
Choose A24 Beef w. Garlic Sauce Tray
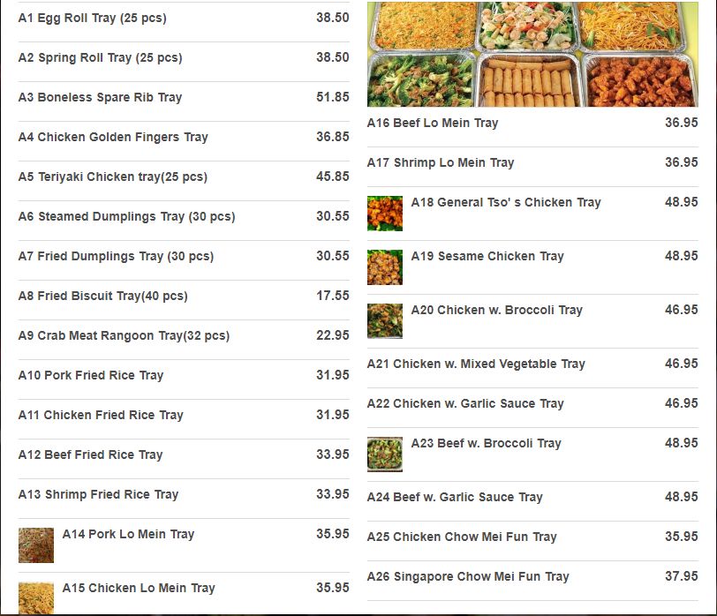click(x=455, y=497)
